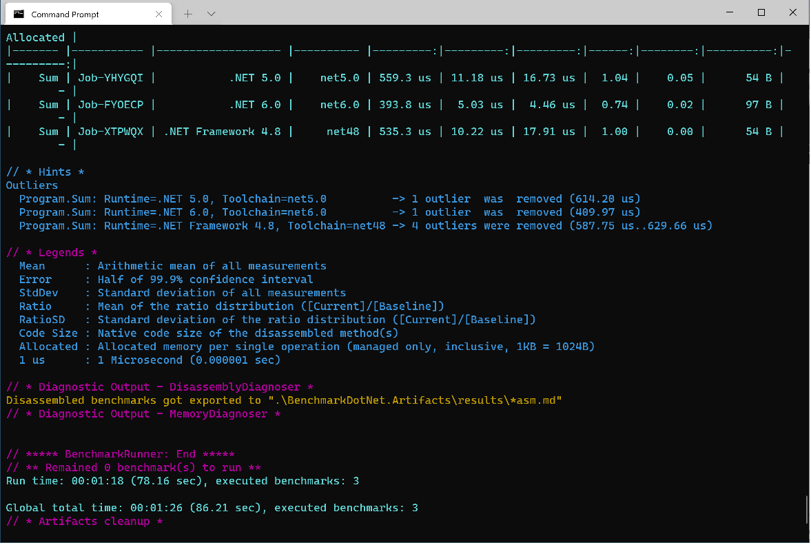Click the Job-YHYGQI entry in results table
Viewport: 811px width, 545px height.
(110, 78)
